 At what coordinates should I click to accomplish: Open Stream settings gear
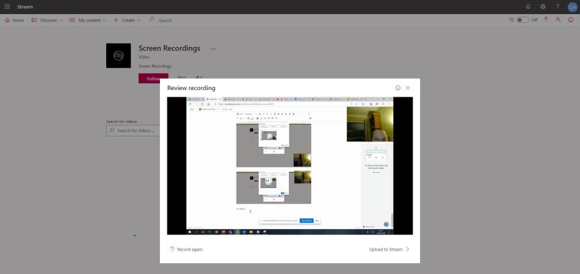(542, 7)
